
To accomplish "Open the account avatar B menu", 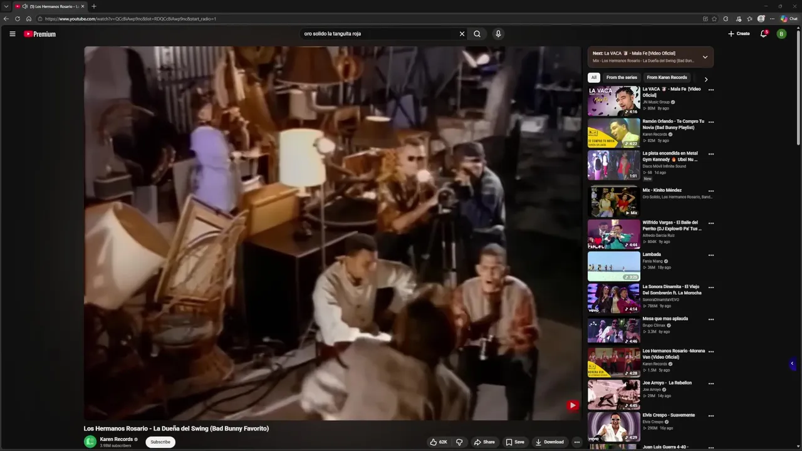I will [x=781, y=34].
